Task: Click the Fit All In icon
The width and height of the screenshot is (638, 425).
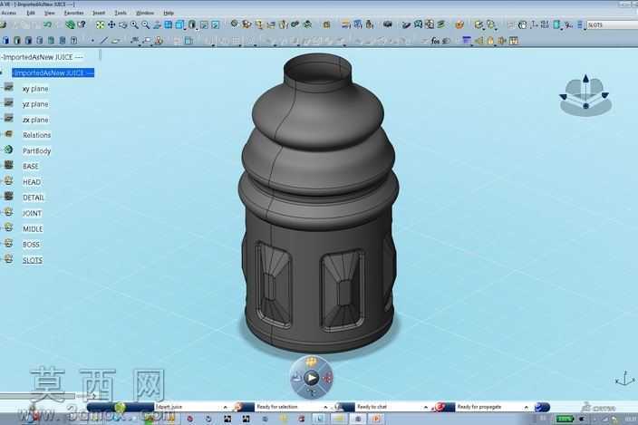Action: [100, 24]
